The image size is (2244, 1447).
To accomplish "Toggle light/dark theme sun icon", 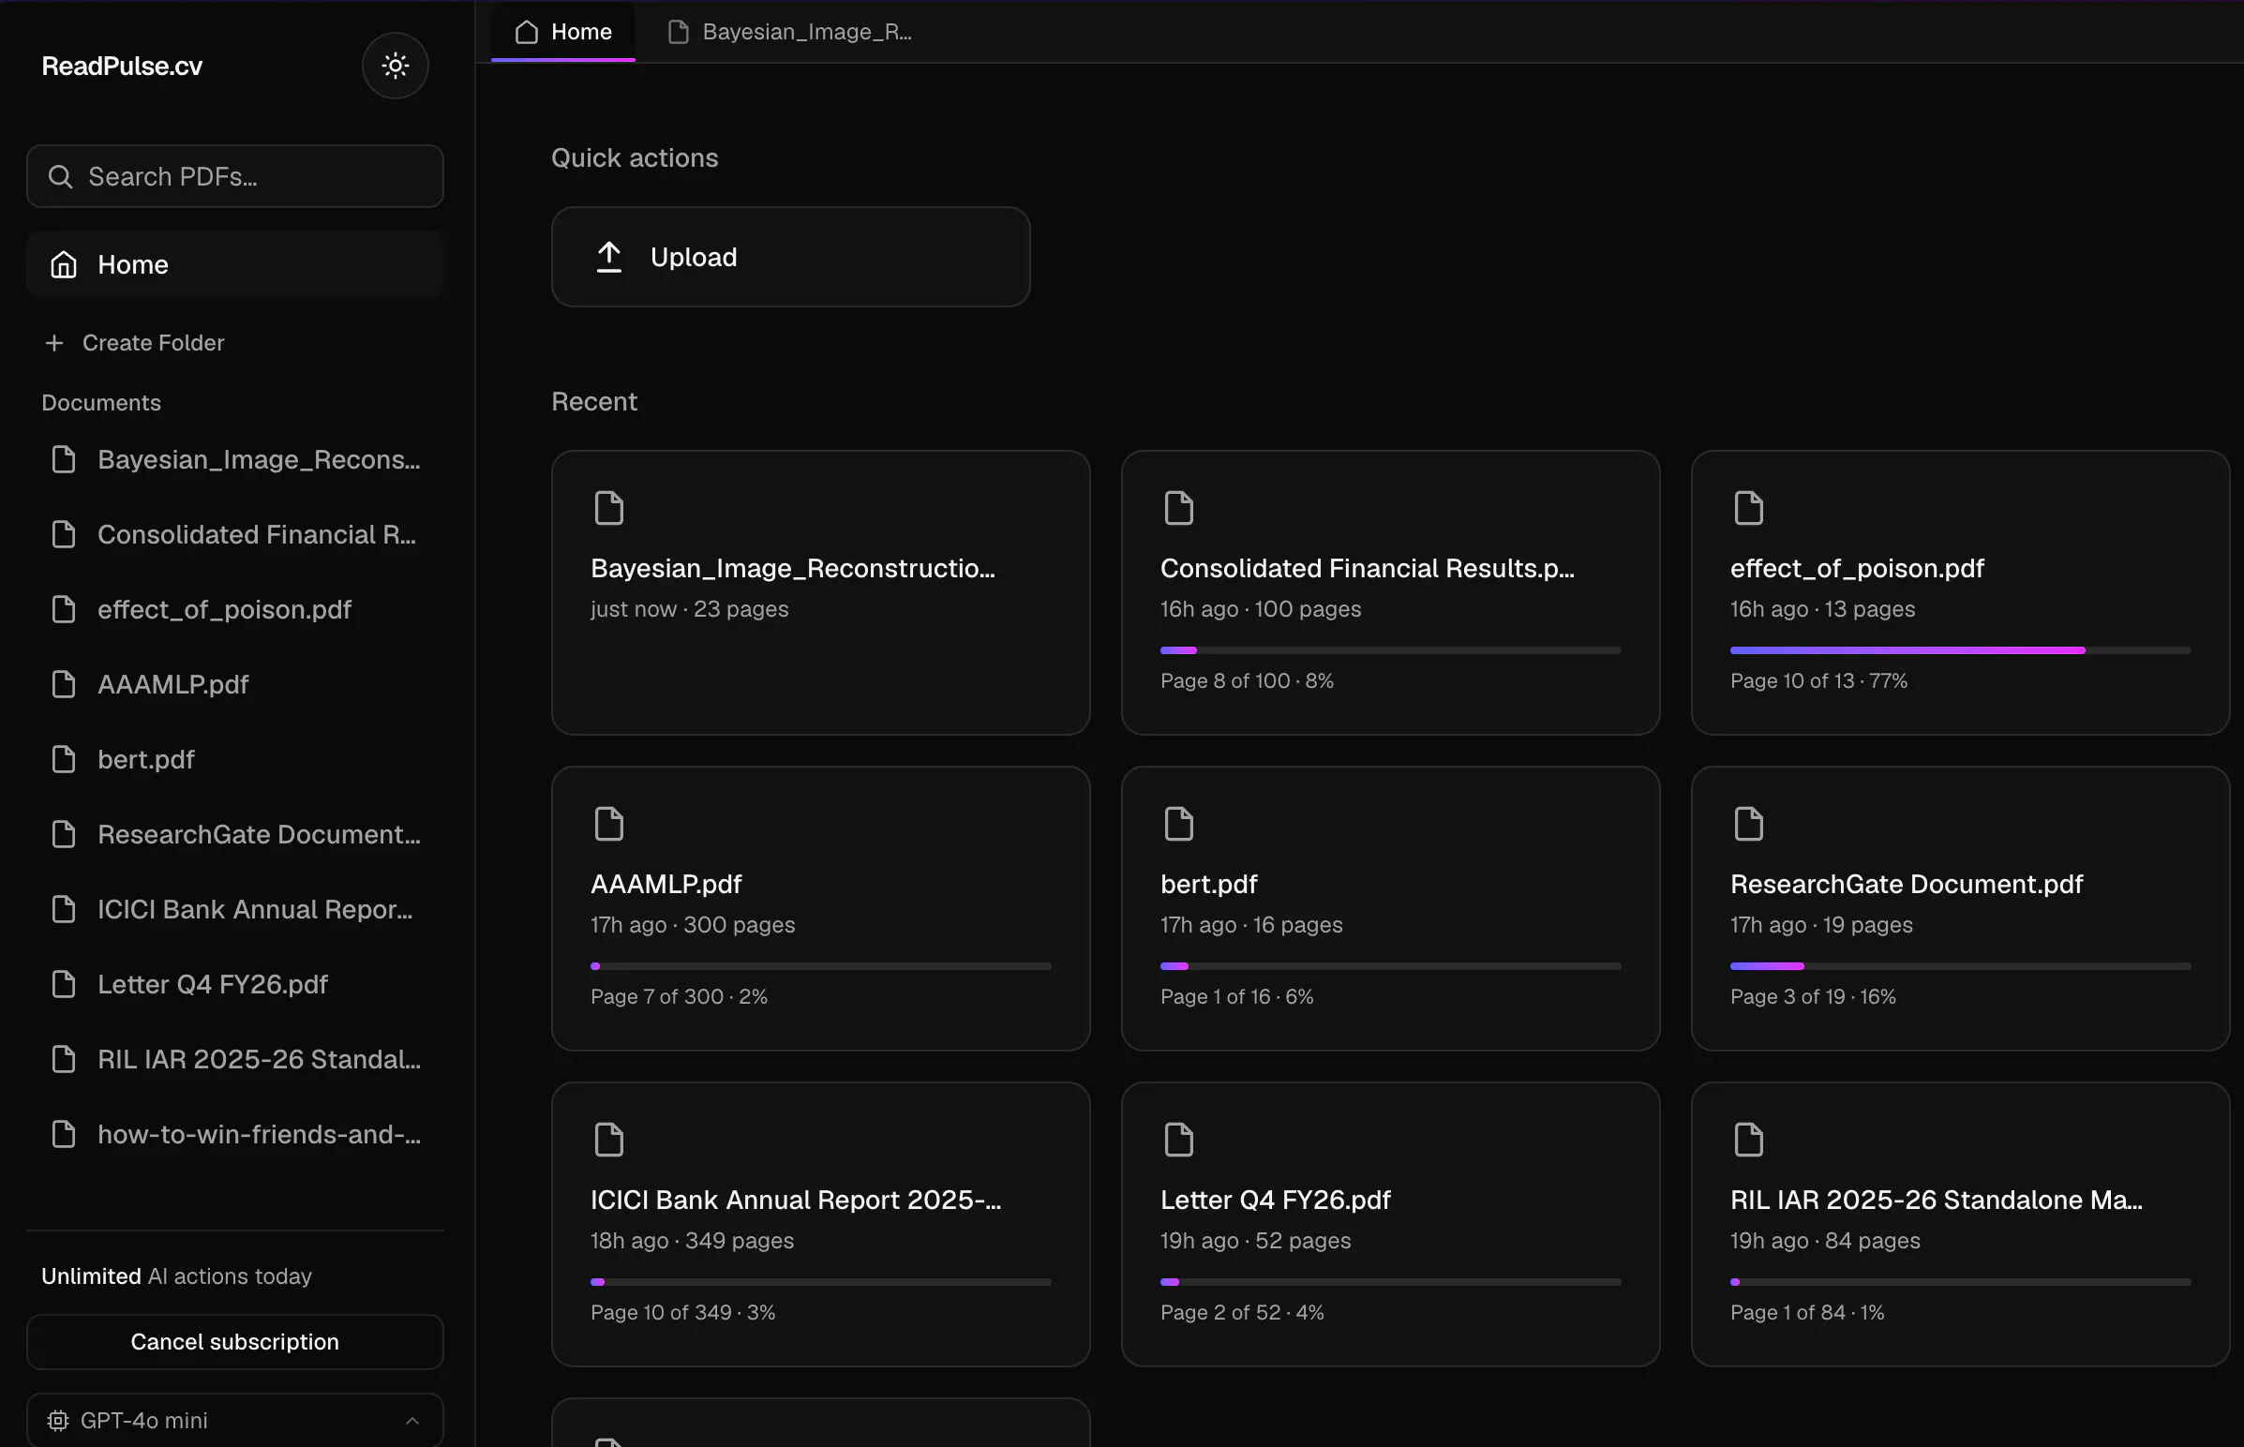I will tap(395, 65).
